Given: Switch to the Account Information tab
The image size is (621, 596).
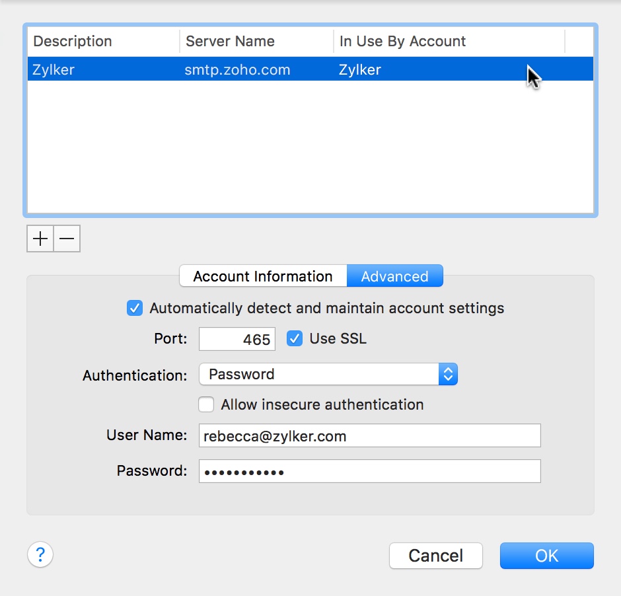Looking at the screenshot, I should click(263, 276).
